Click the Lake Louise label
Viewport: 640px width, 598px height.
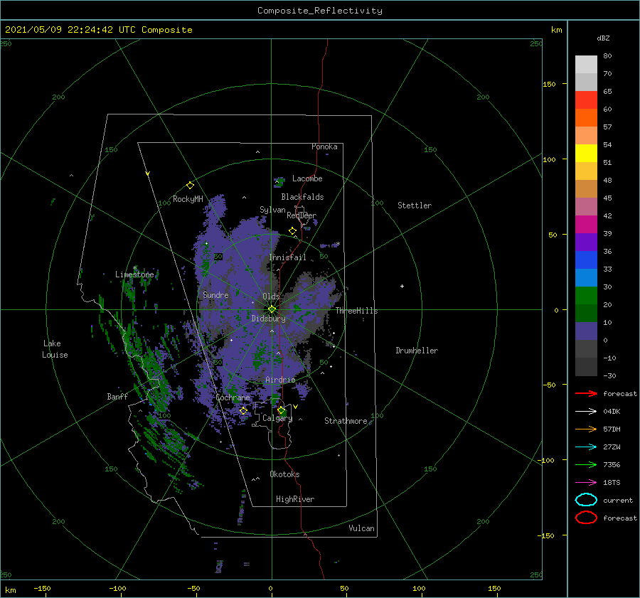pyautogui.click(x=55, y=349)
